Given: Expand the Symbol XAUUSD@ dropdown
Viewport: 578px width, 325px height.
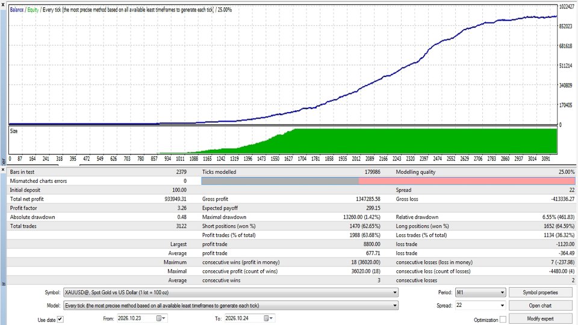Looking at the screenshot, I should click(395, 292).
